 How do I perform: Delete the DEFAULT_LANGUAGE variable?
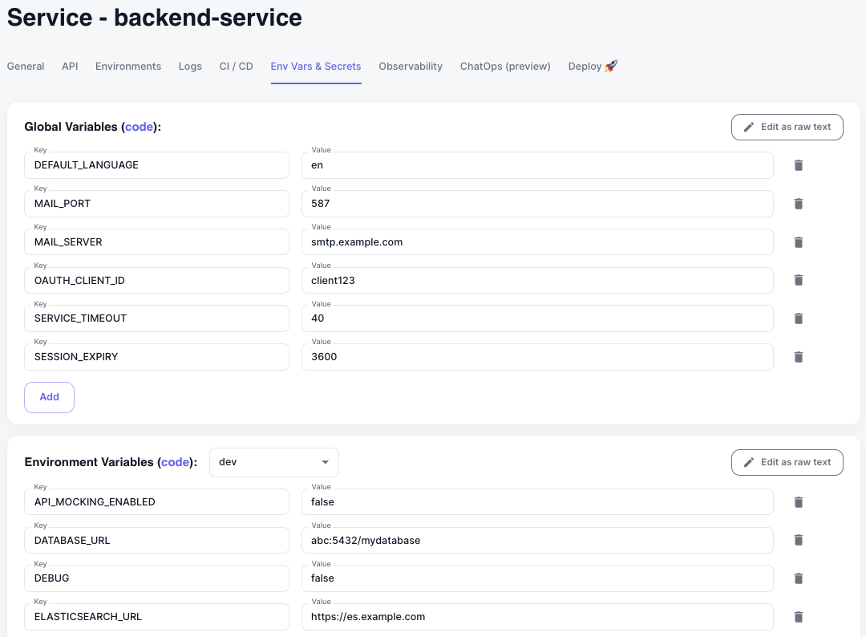click(x=798, y=165)
